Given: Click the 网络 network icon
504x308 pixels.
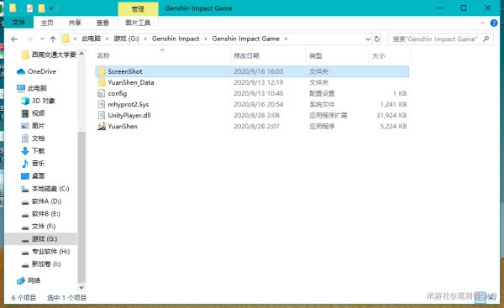Looking at the screenshot, I should (x=21, y=280).
